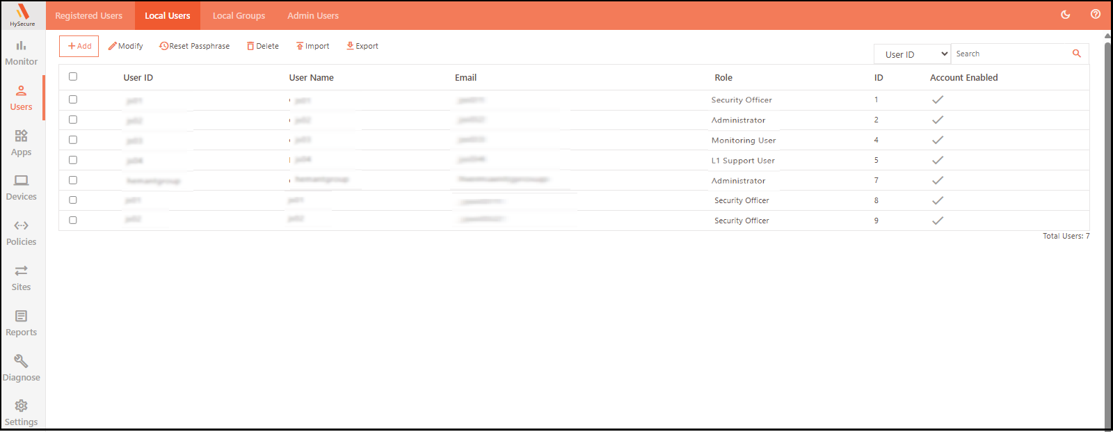The width and height of the screenshot is (1113, 432).
Task: Open the Apps section in sidebar
Action: [22, 143]
